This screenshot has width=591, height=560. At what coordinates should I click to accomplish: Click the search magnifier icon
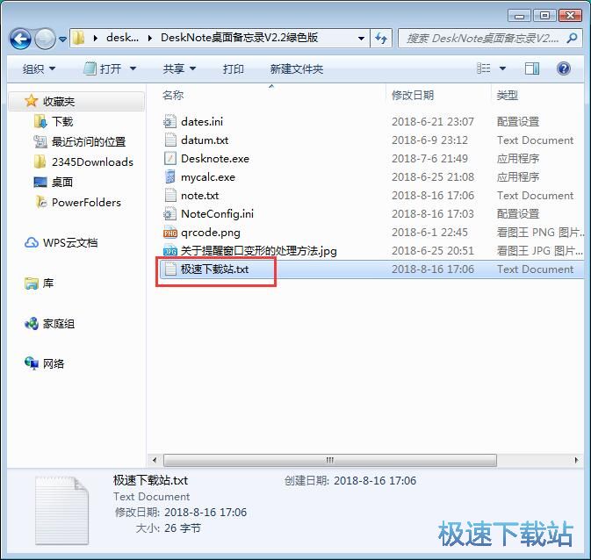[572, 38]
